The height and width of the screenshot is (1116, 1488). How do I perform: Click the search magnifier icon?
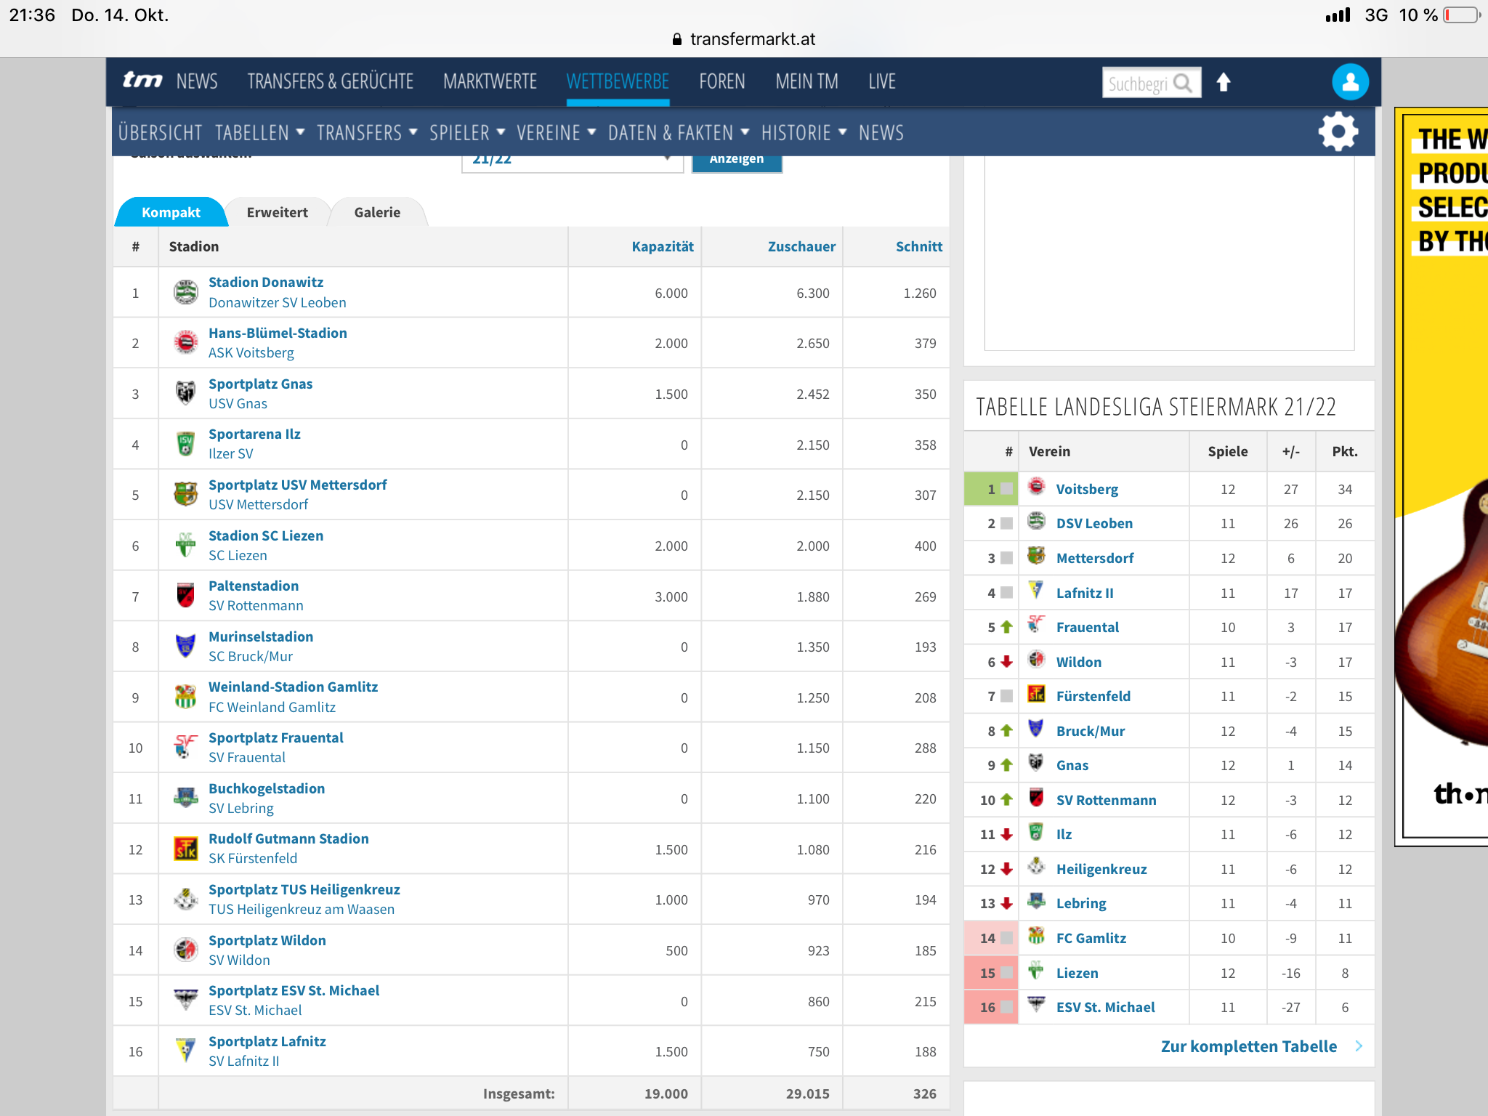pos(1183,84)
